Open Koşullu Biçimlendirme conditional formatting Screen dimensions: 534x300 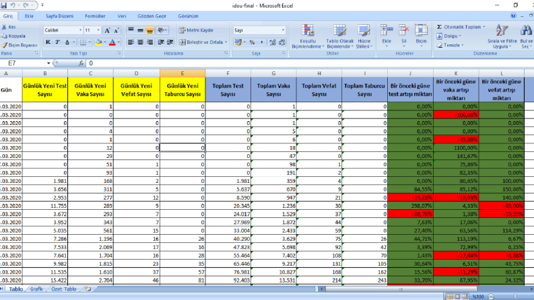308,36
